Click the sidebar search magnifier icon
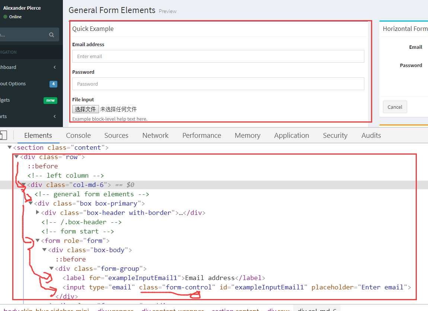 pos(52,35)
